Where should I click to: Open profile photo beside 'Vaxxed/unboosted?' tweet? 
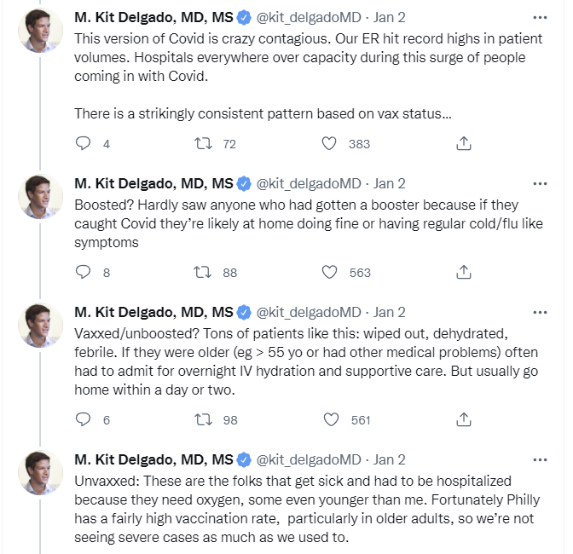point(40,325)
